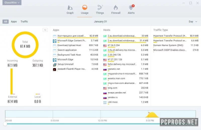The height and width of the screenshot is (130, 201).
Task: Open the Firewall flame icon
Action: pyautogui.click(x=116, y=8)
